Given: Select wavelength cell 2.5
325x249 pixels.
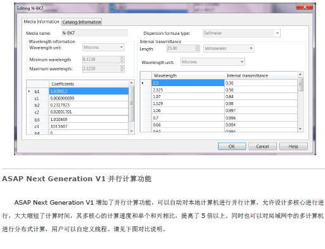Looking at the screenshot, I should click(x=188, y=83).
